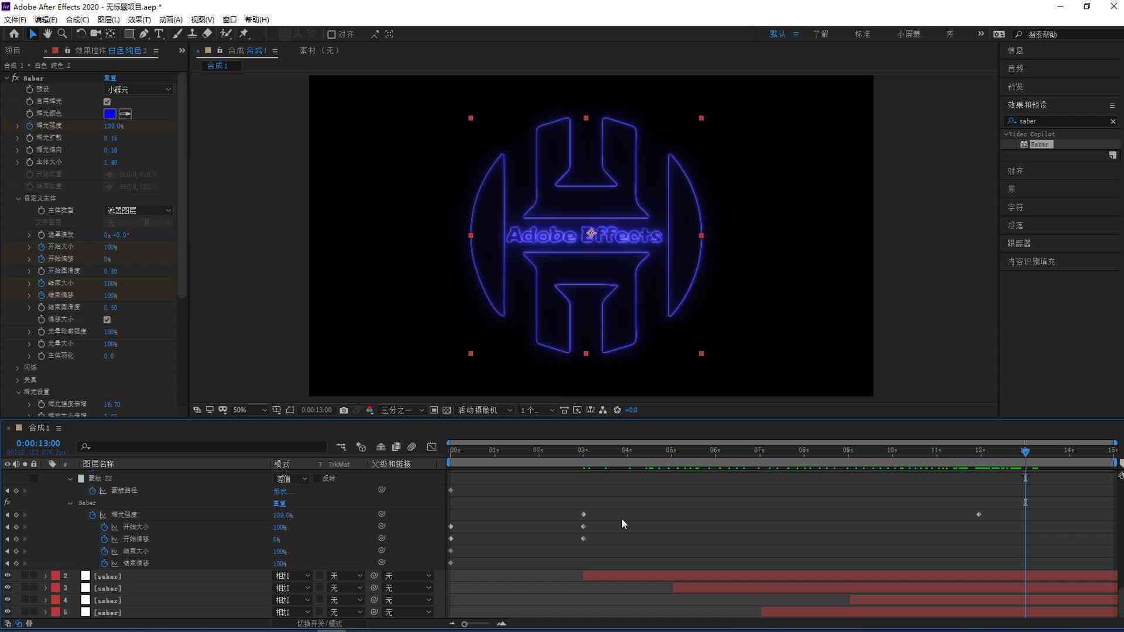
Task: Click the red label swatch of layer 2
Action: [x=56, y=576]
